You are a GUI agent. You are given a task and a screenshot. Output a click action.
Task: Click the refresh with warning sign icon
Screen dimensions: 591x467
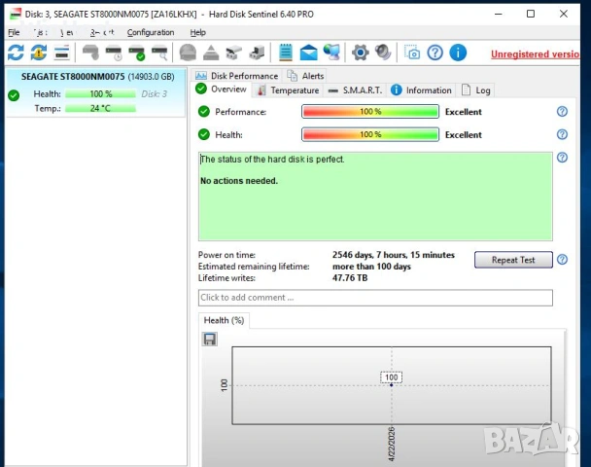click(x=39, y=53)
